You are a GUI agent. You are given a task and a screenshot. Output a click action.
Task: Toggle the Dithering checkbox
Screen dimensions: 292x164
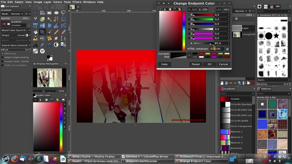point(2,54)
